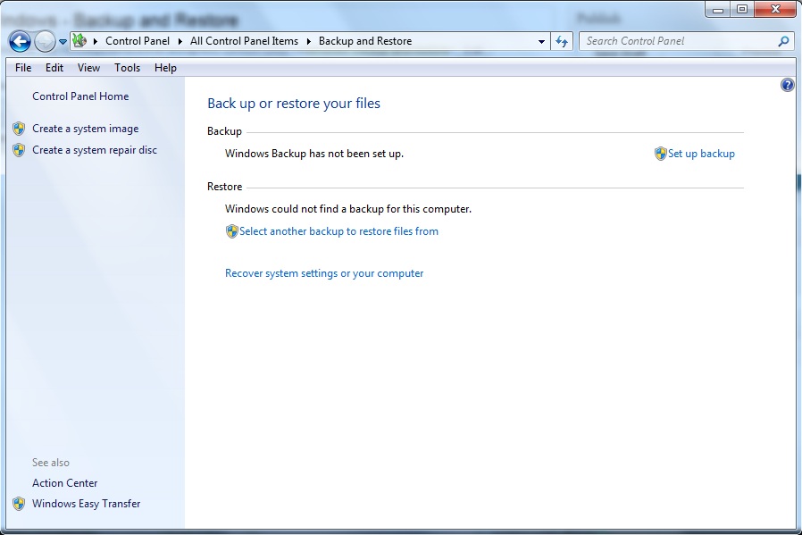
Task: Click shield icon beside Select another backup
Action: (x=231, y=231)
